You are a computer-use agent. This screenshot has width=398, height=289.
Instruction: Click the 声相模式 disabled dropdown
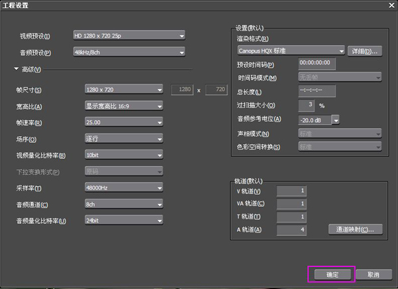pos(340,134)
